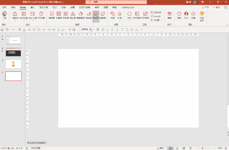
Task: Switch to reading view in status bar
Action: point(184,148)
